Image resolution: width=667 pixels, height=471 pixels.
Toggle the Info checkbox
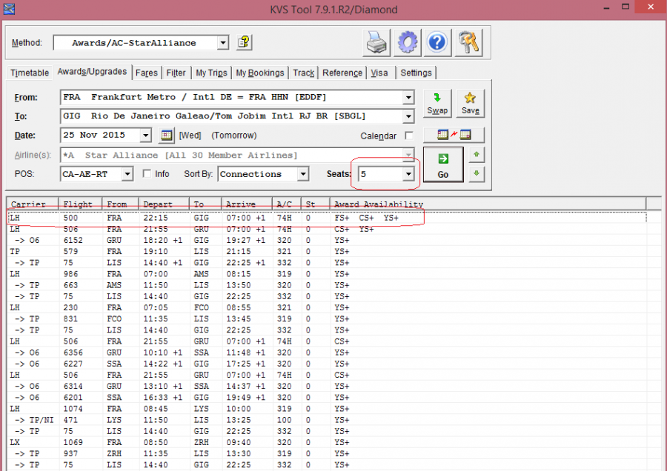[x=147, y=174]
